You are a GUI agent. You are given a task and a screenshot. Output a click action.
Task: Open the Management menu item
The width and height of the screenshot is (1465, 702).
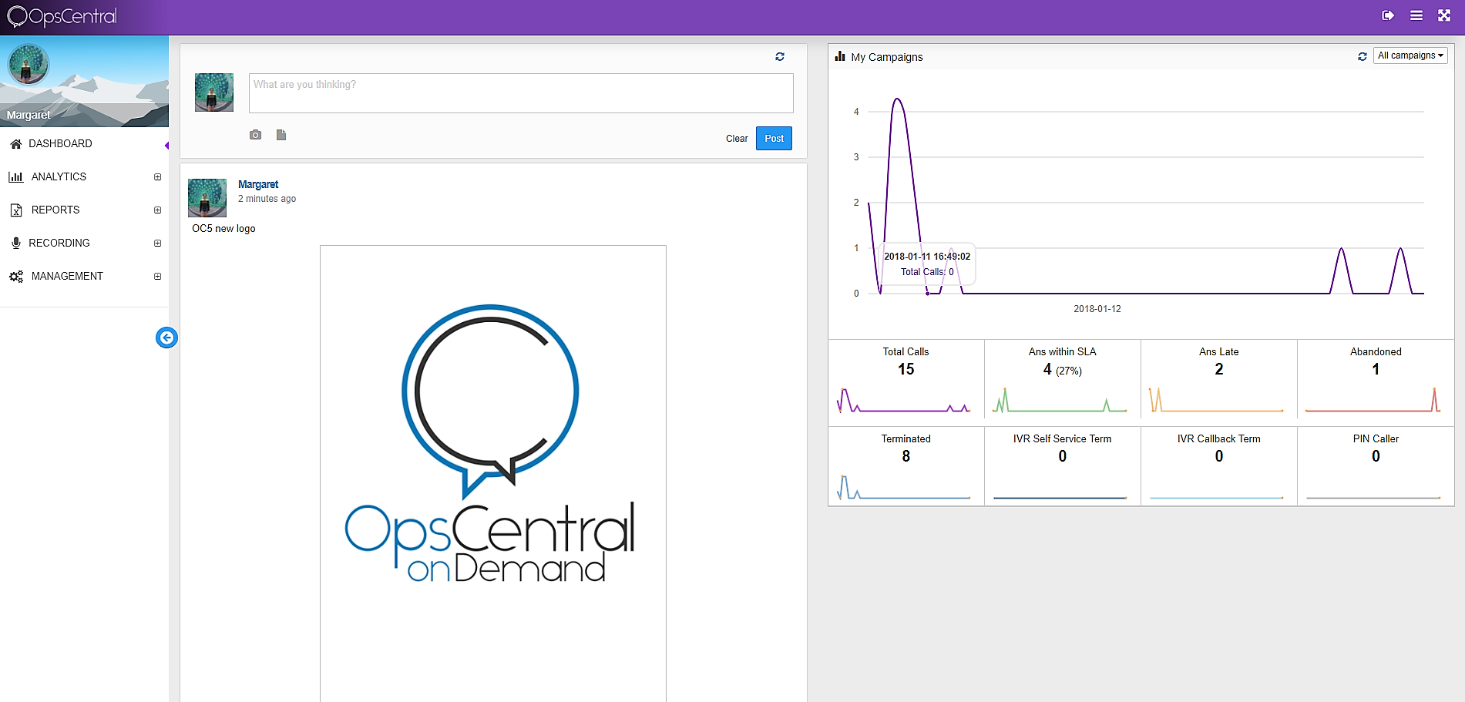click(84, 276)
